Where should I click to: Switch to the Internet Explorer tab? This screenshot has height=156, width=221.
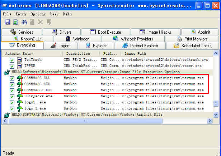(x=140, y=45)
